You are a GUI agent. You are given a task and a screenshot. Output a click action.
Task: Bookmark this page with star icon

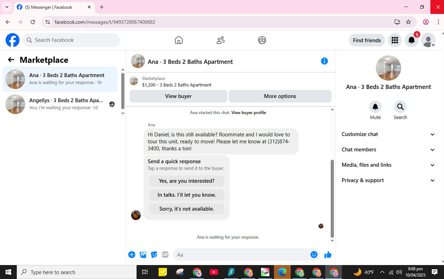[408, 22]
